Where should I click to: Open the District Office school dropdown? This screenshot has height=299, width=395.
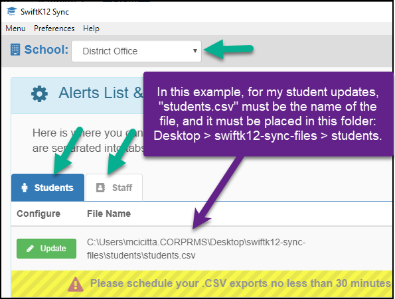[136, 51]
